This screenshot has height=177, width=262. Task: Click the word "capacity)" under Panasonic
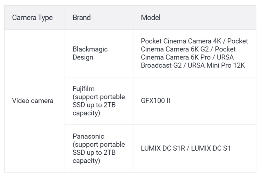coord(86,161)
